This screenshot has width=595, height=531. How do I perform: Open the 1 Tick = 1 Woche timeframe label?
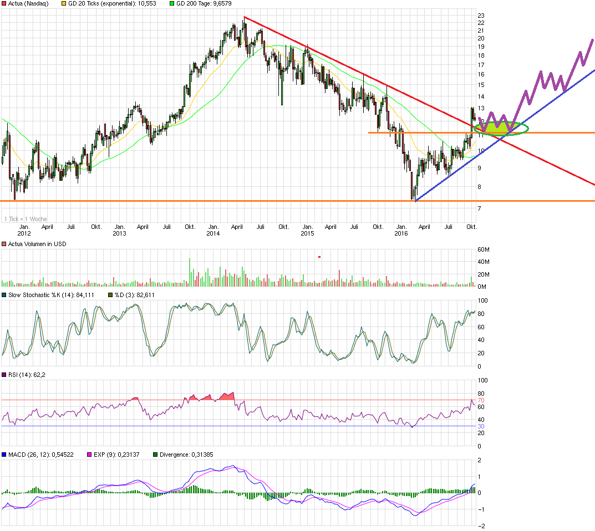[x=25, y=219]
